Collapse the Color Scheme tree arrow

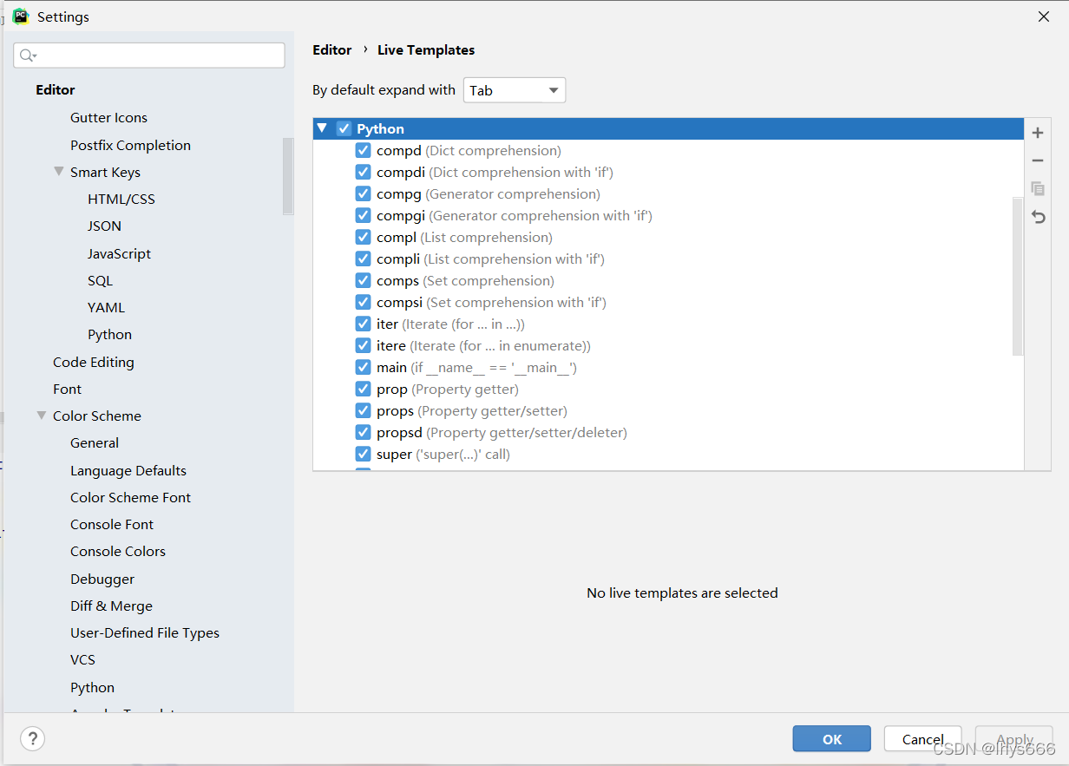[42, 416]
